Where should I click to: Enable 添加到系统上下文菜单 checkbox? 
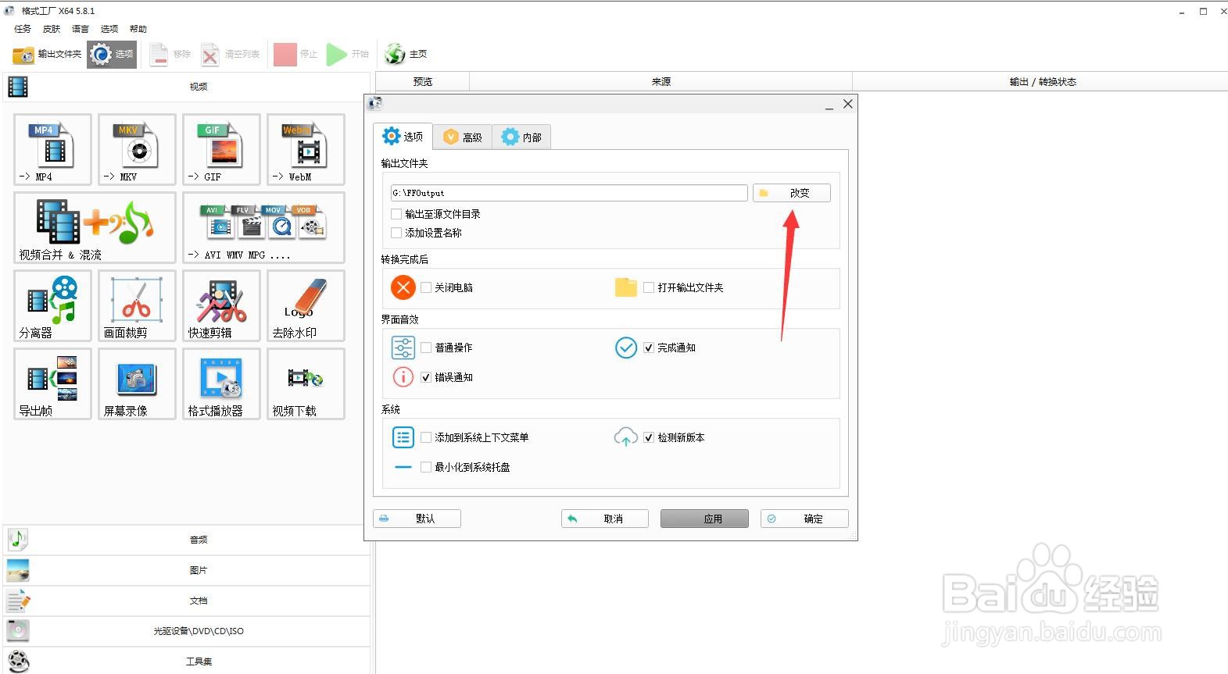(426, 437)
